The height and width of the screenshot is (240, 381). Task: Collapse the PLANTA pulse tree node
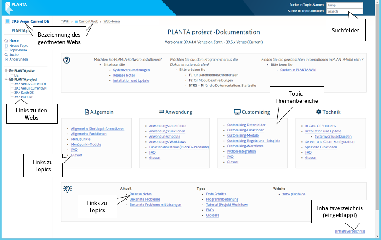(x=6, y=70)
